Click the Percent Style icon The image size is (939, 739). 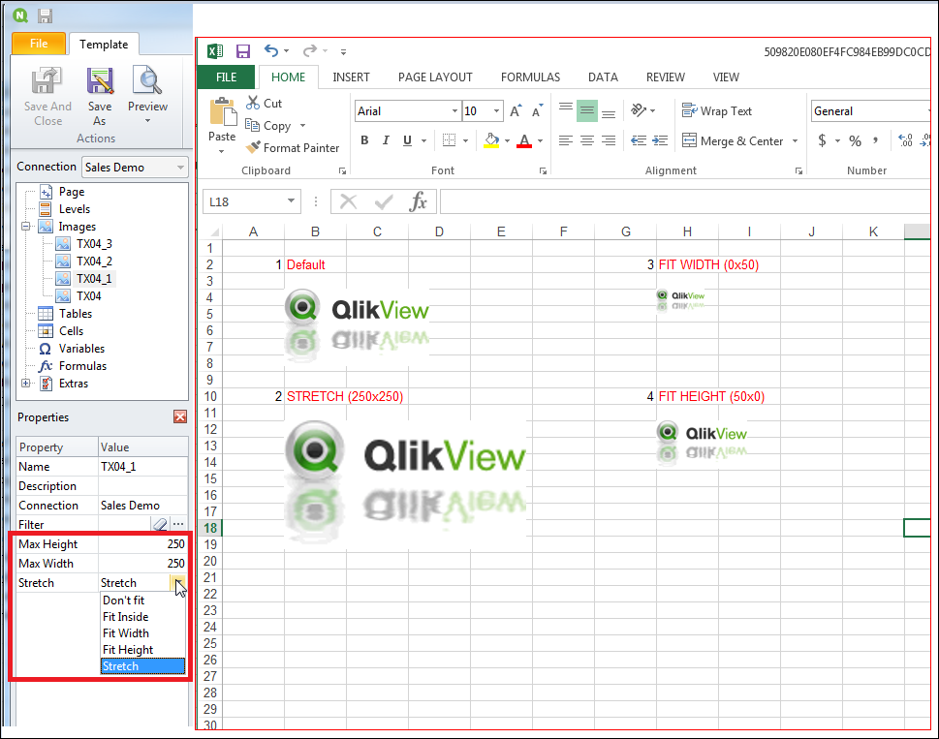(855, 140)
